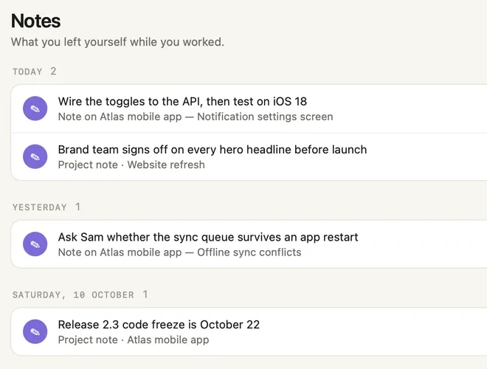Click the count 1 next to YESTERDAY
The image size is (487, 369).
78,207
